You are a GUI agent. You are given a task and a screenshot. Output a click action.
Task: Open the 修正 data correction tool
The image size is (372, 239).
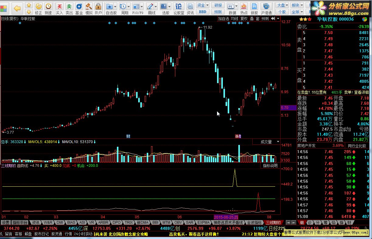point(39,9)
